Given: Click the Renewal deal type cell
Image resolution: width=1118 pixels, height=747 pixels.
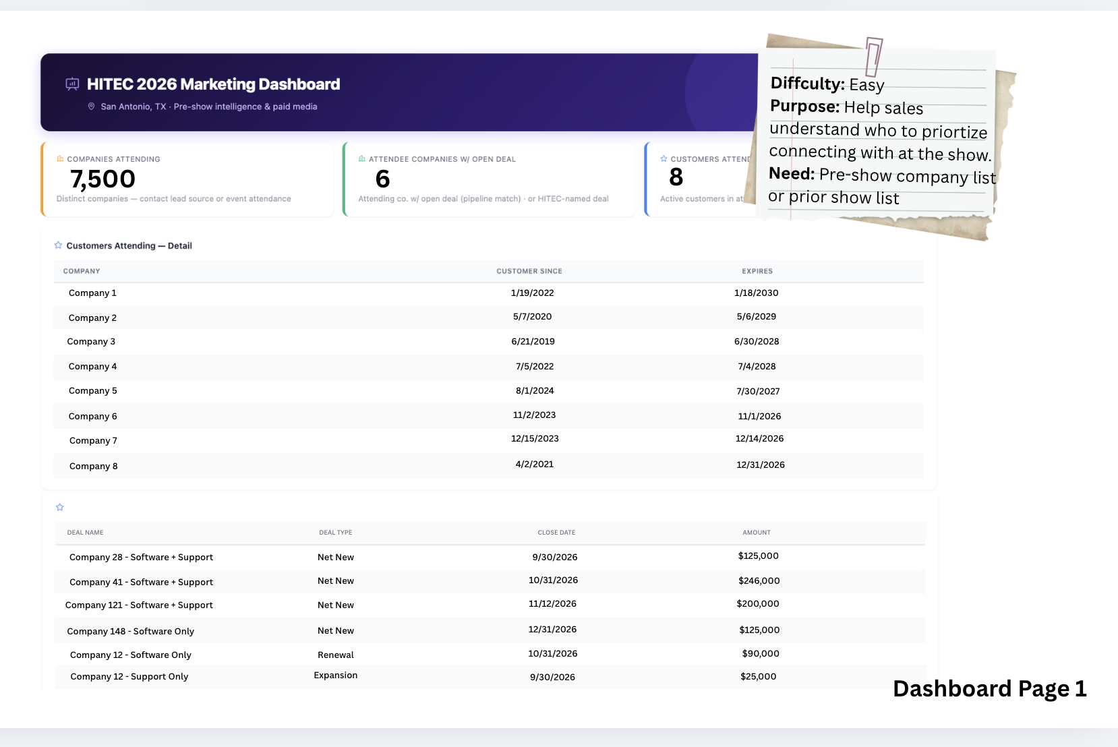Looking at the screenshot, I should click(336, 655).
